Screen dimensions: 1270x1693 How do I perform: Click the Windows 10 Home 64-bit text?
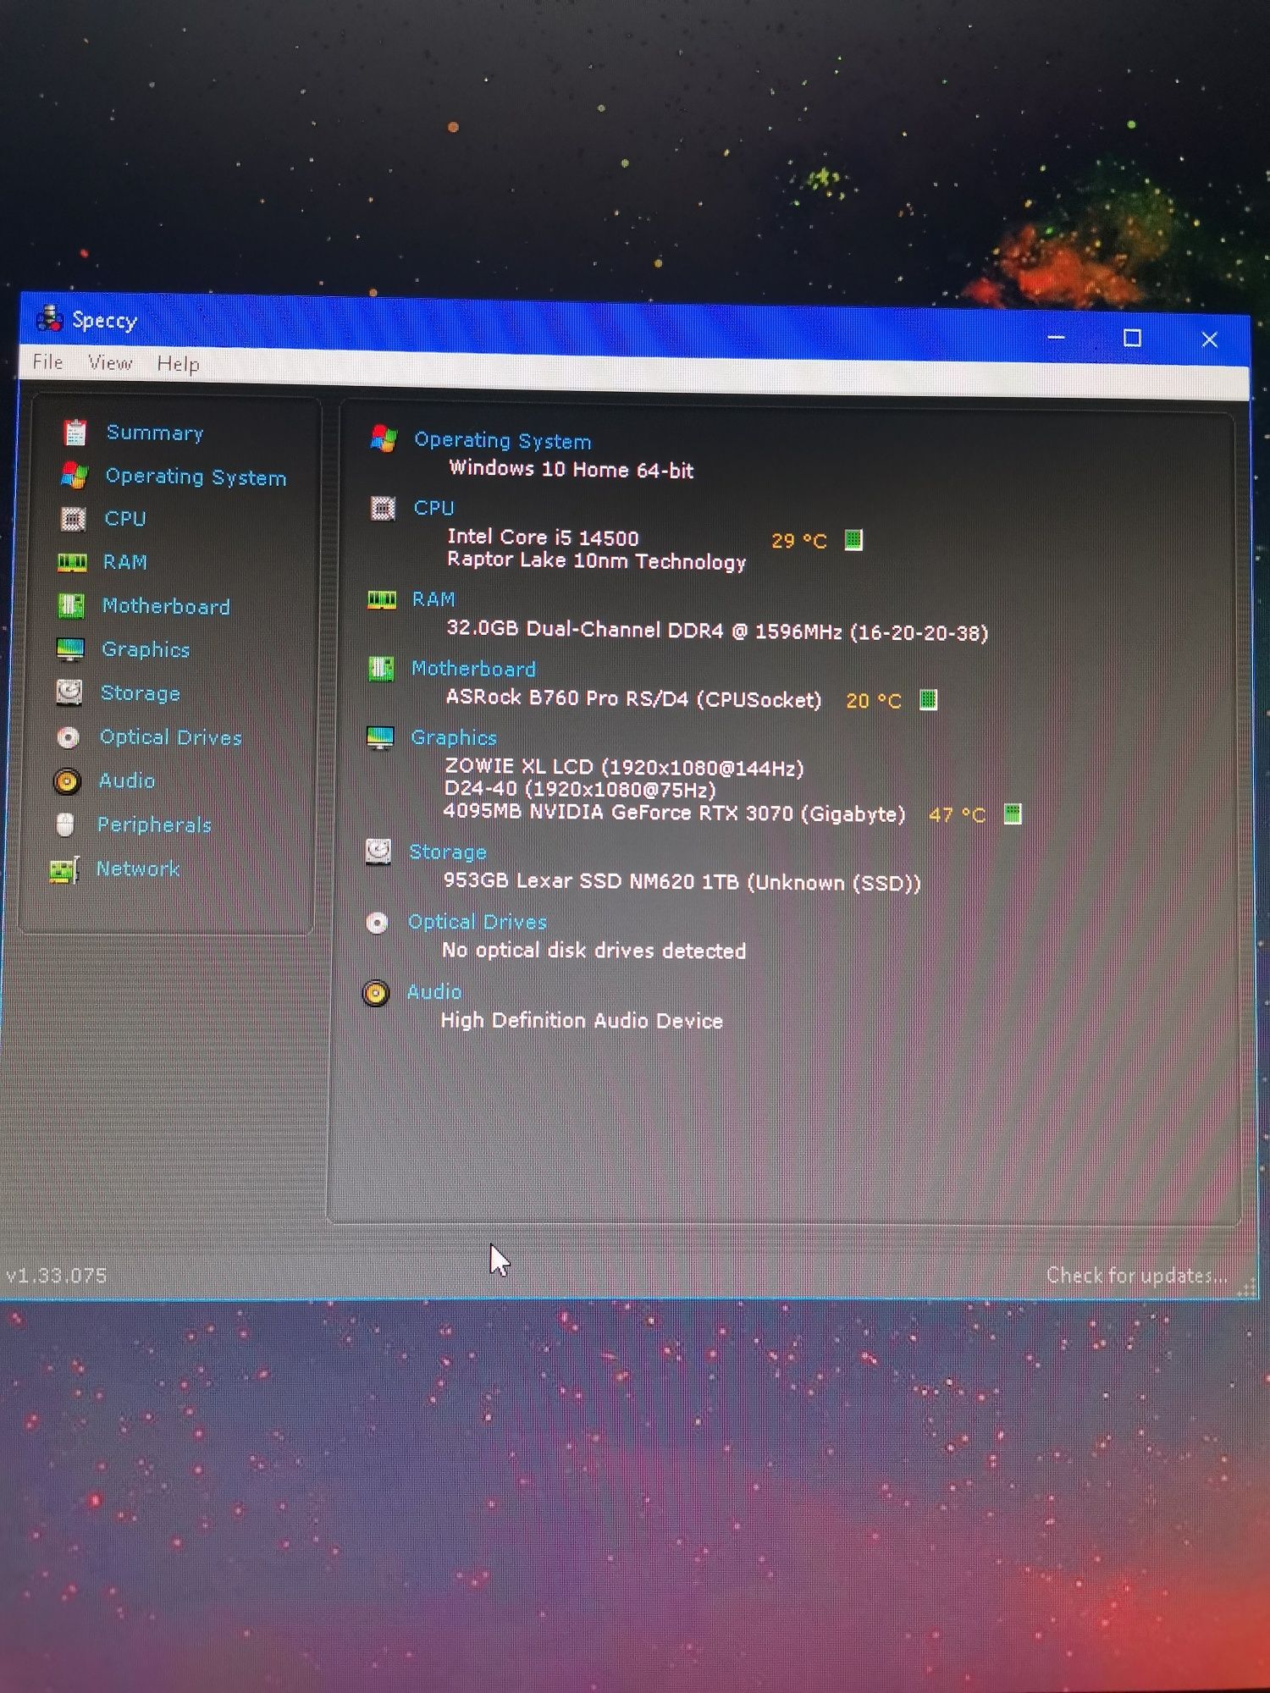tap(571, 469)
